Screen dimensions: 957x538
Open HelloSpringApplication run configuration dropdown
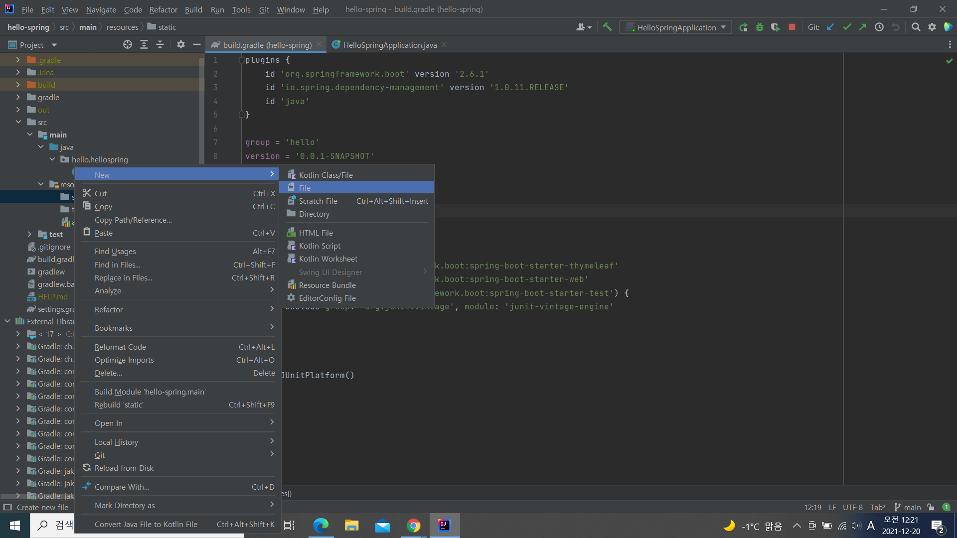coord(675,27)
